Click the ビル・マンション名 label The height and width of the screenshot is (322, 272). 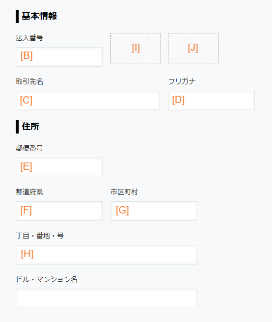coord(47,279)
